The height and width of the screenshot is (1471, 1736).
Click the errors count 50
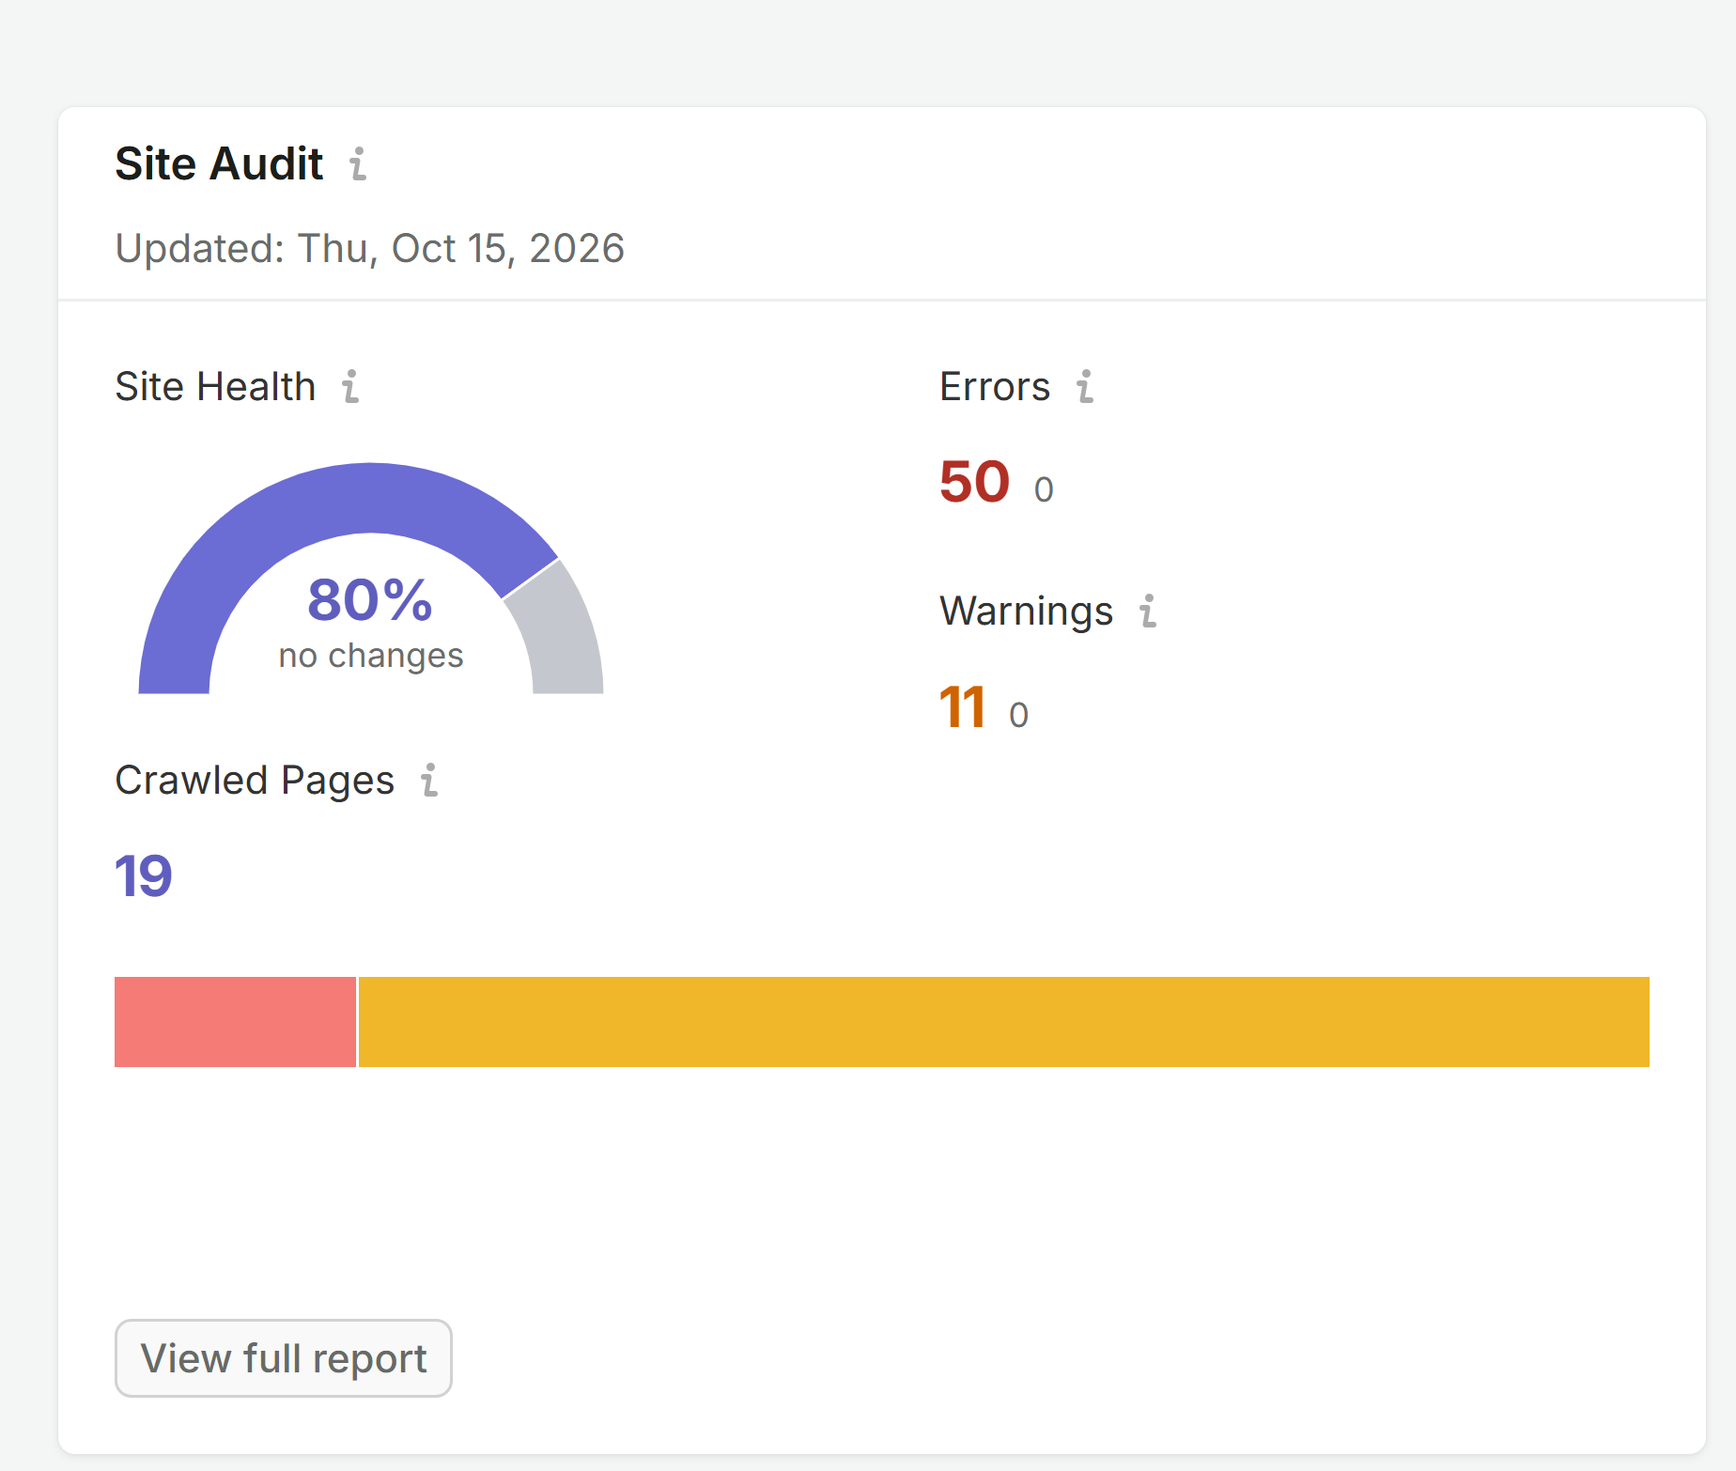click(974, 481)
